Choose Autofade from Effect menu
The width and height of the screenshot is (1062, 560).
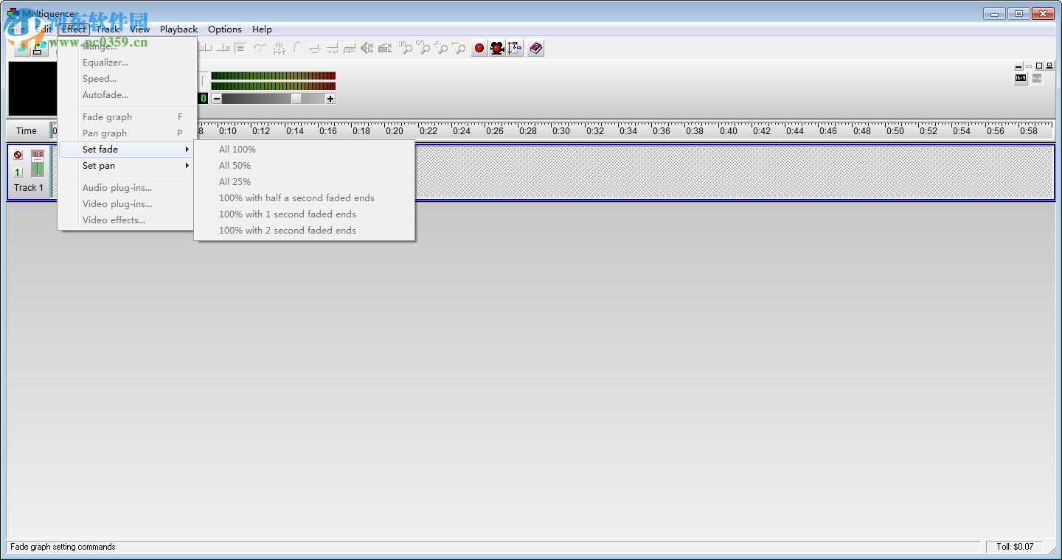coord(128,95)
